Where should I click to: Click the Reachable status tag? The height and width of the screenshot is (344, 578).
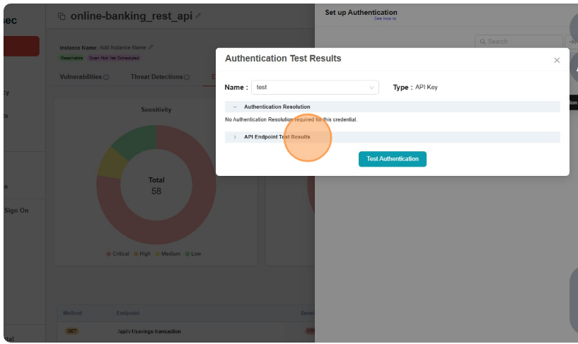coord(72,58)
